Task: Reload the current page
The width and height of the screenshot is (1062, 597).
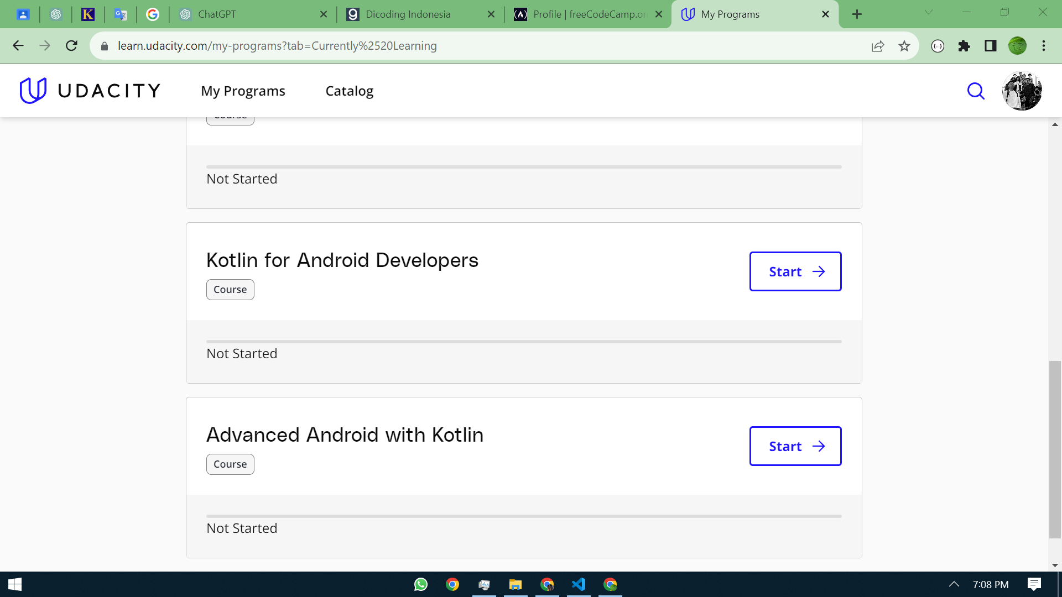Action: 71,46
